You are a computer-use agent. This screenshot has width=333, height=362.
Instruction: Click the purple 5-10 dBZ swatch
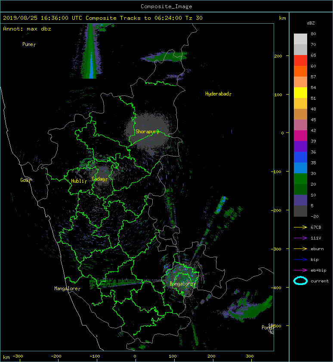coord(300,200)
